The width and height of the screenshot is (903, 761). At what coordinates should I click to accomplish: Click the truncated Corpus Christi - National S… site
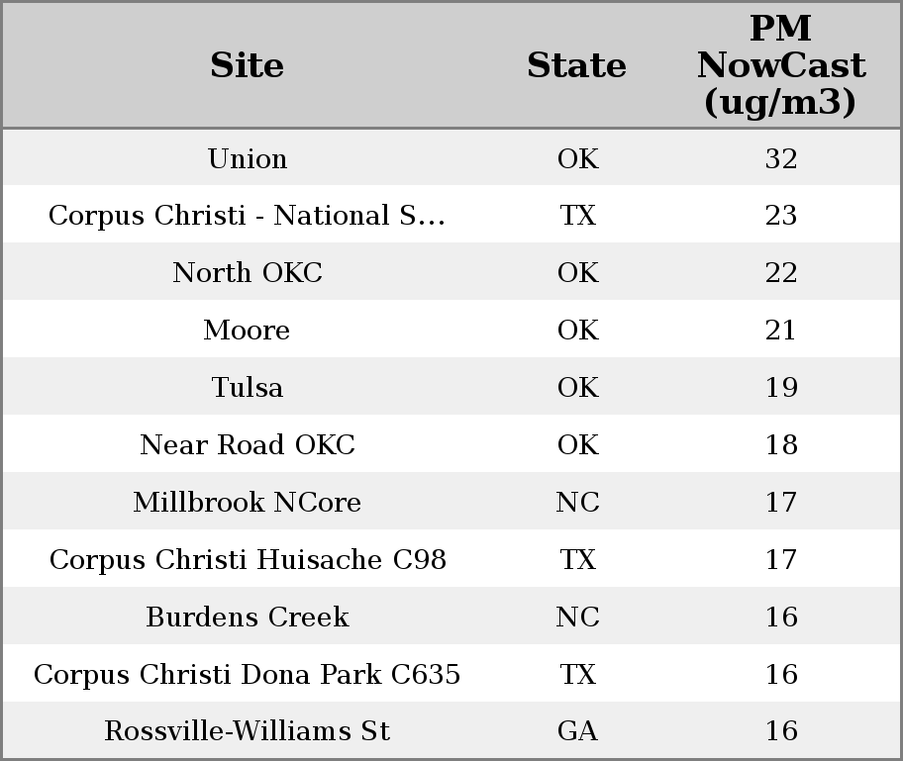248,216
